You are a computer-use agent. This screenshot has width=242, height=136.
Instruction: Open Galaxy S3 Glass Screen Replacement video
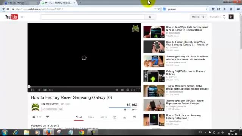pos(185,102)
